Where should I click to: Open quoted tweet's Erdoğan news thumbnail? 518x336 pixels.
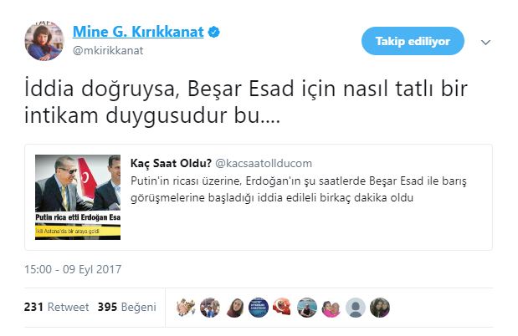[78, 197]
